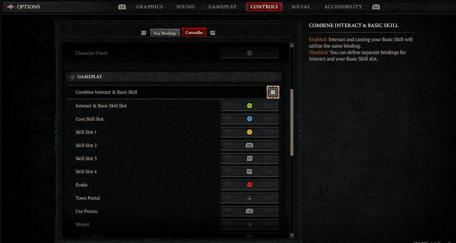Select the Key Bindings sub-tab
This screenshot has width=456, height=243.
(165, 33)
